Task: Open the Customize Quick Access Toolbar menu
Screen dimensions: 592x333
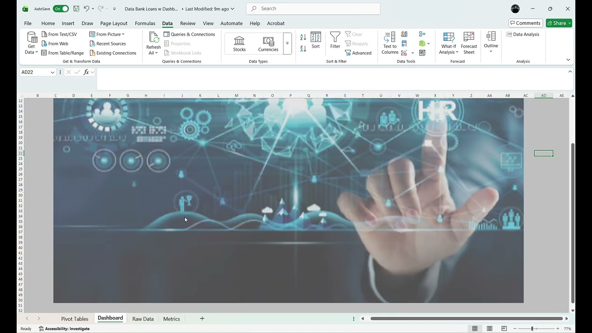Action: click(115, 9)
